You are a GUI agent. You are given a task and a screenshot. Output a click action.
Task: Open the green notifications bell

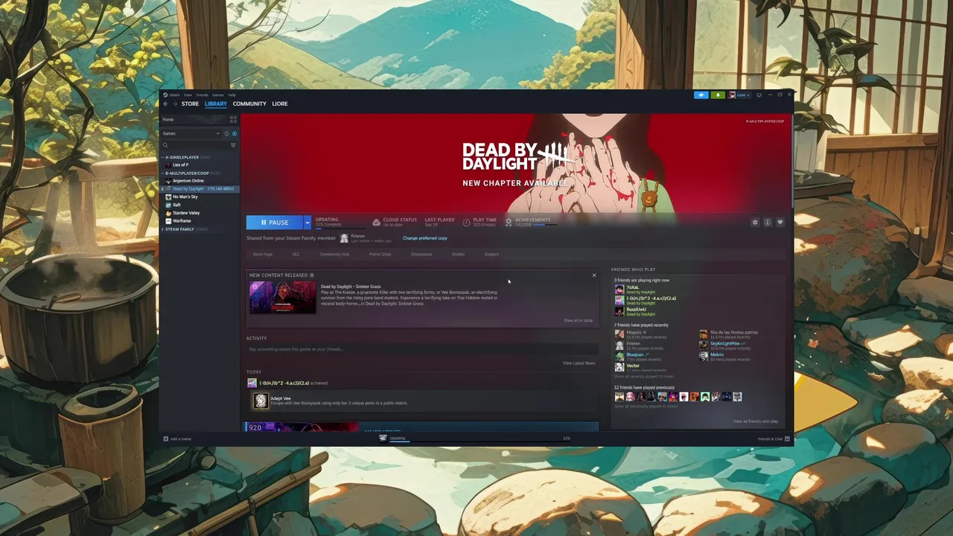[718, 95]
